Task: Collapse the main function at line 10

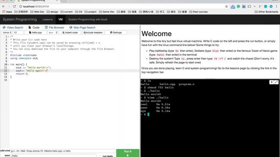Action: pos(8,65)
